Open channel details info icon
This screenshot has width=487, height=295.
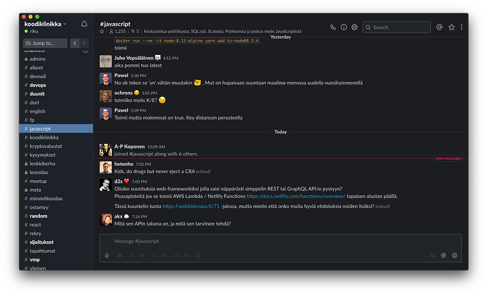pyautogui.click(x=344, y=27)
